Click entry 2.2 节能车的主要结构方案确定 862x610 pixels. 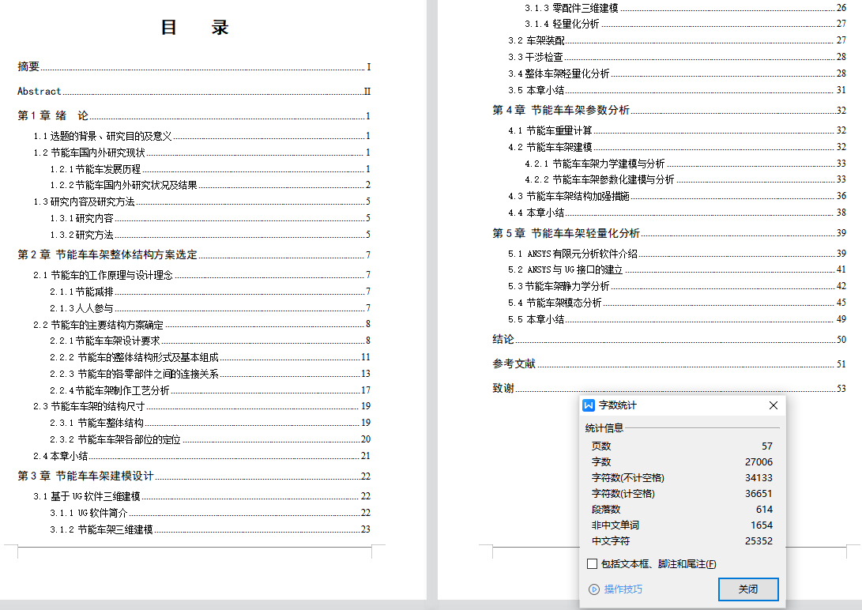click(x=201, y=324)
